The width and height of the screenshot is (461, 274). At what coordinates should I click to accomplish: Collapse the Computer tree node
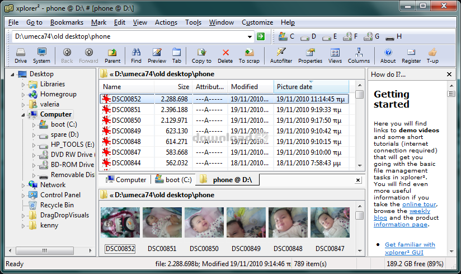coord(23,114)
